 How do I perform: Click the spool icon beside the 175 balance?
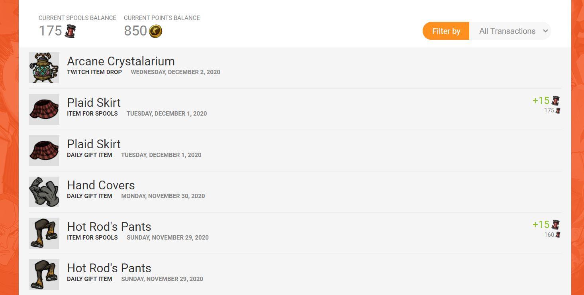click(71, 31)
